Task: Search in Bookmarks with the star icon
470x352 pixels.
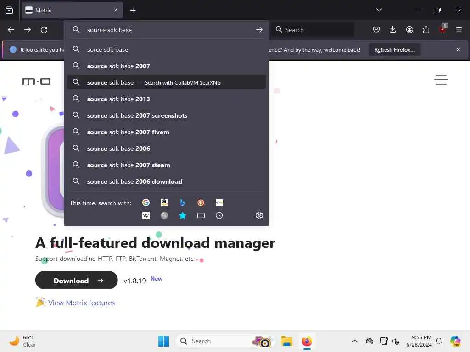Action: click(183, 215)
